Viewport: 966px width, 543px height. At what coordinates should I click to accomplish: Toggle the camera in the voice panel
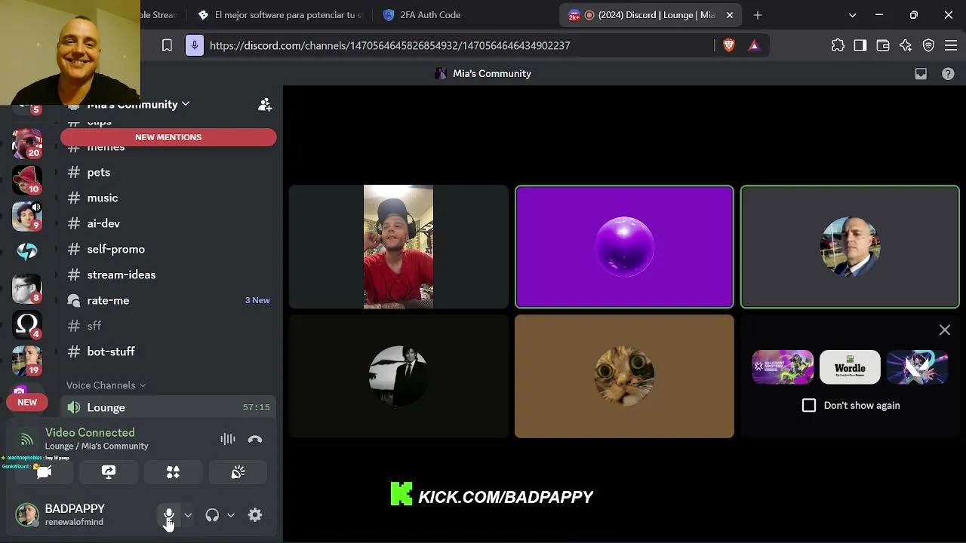[44, 472]
